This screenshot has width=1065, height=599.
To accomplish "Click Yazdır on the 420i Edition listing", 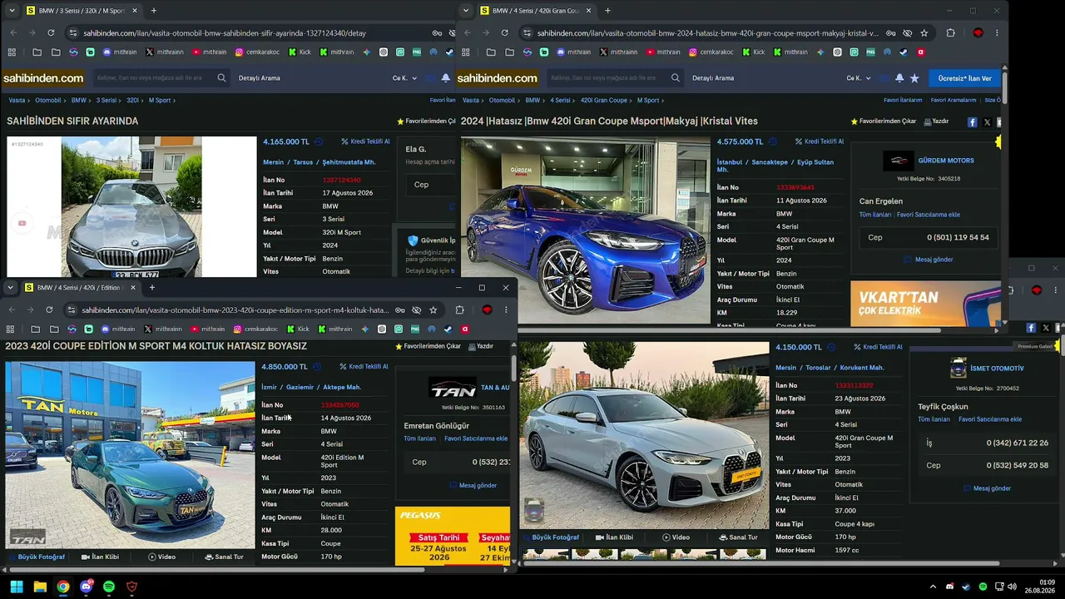I will [481, 346].
